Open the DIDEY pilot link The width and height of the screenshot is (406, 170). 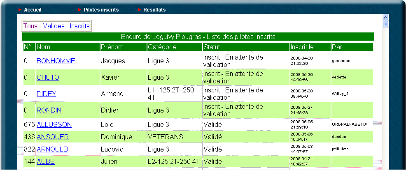tap(47, 94)
